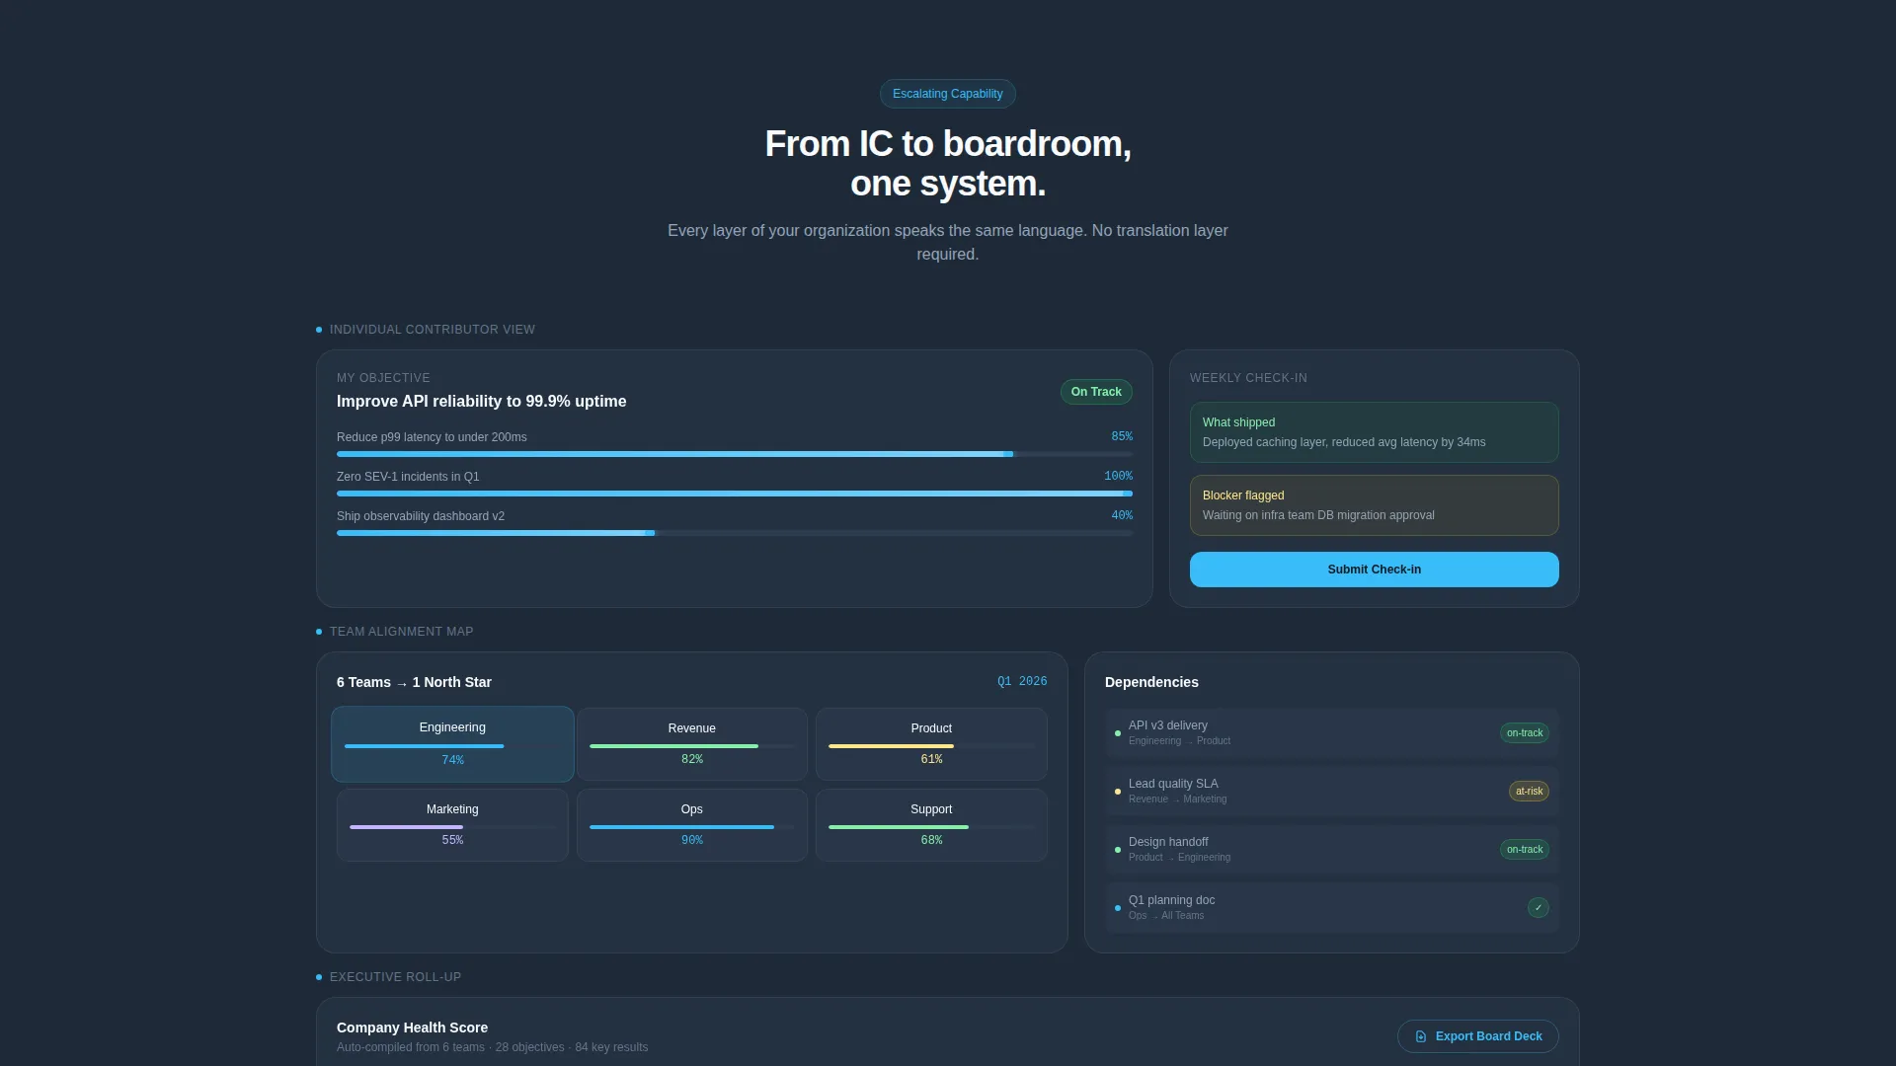Open the API v3 delivery dependency row
The image size is (1896, 1066).
coord(1332,733)
